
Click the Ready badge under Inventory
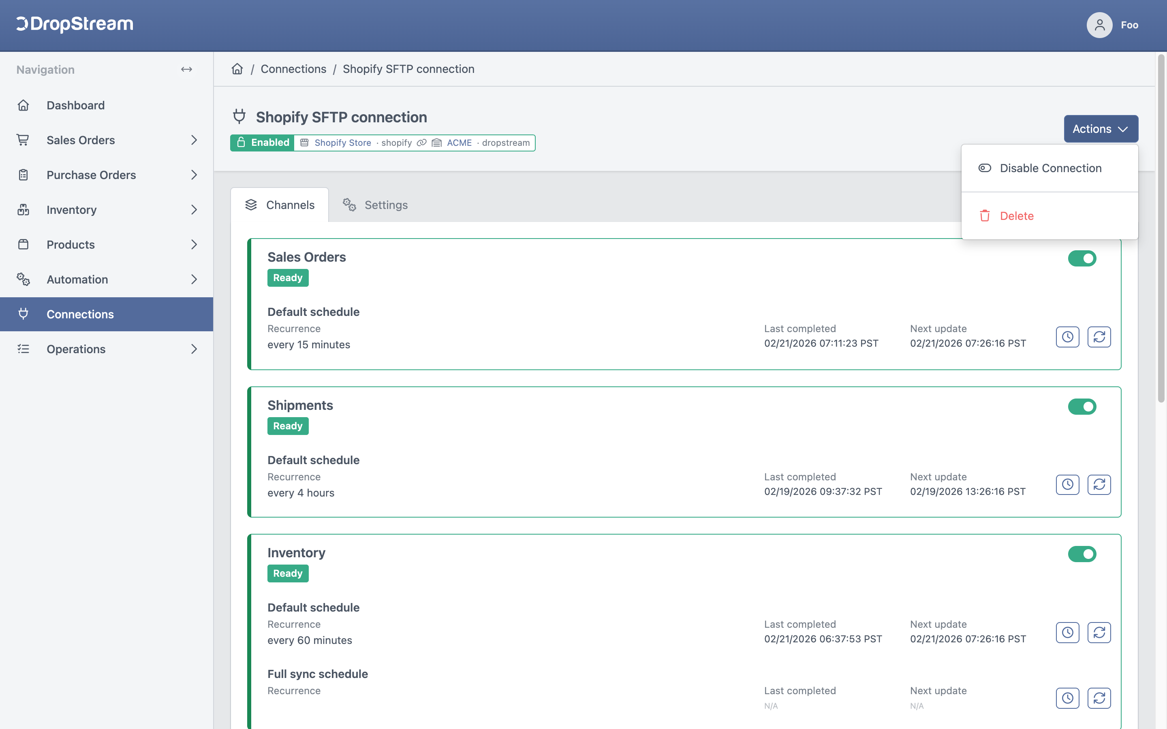(288, 573)
